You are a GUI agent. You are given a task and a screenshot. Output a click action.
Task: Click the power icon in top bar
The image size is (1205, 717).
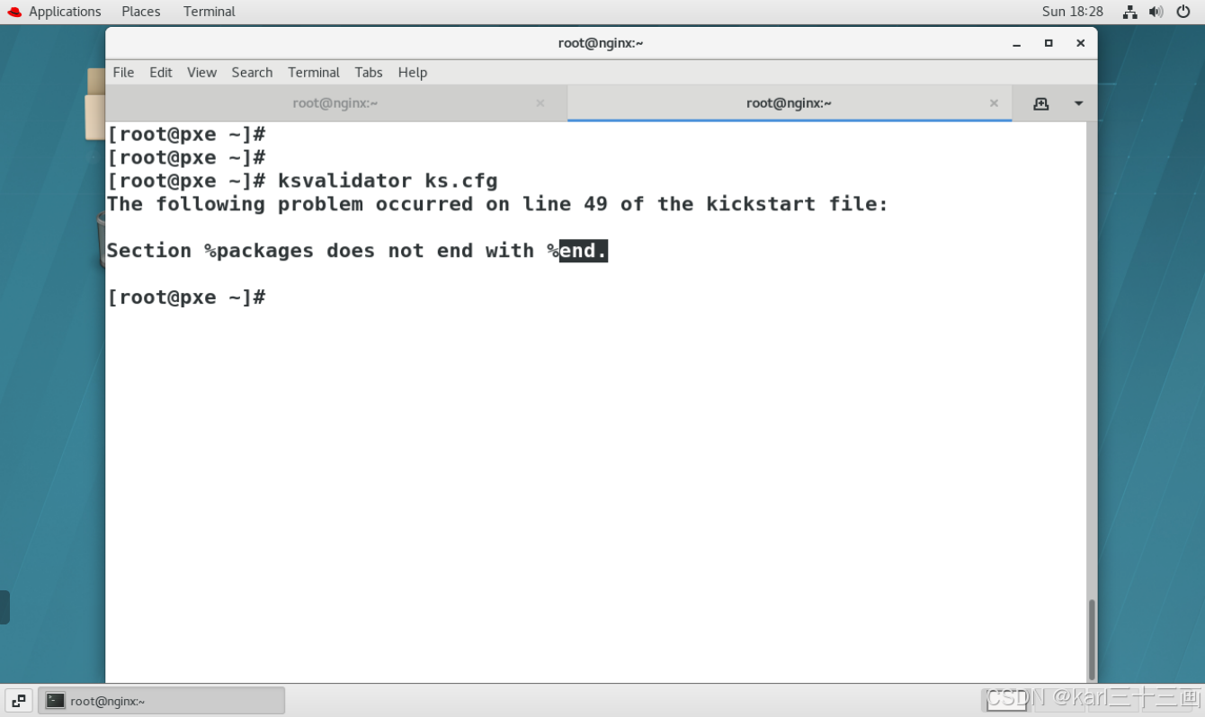1183,12
